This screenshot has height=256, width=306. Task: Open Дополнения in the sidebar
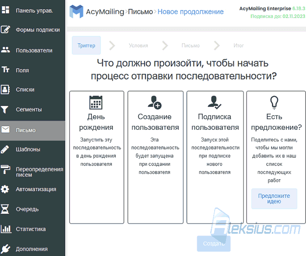tap(32, 249)
